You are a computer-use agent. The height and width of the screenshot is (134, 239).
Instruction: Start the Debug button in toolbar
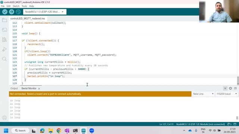pos(18,12)
